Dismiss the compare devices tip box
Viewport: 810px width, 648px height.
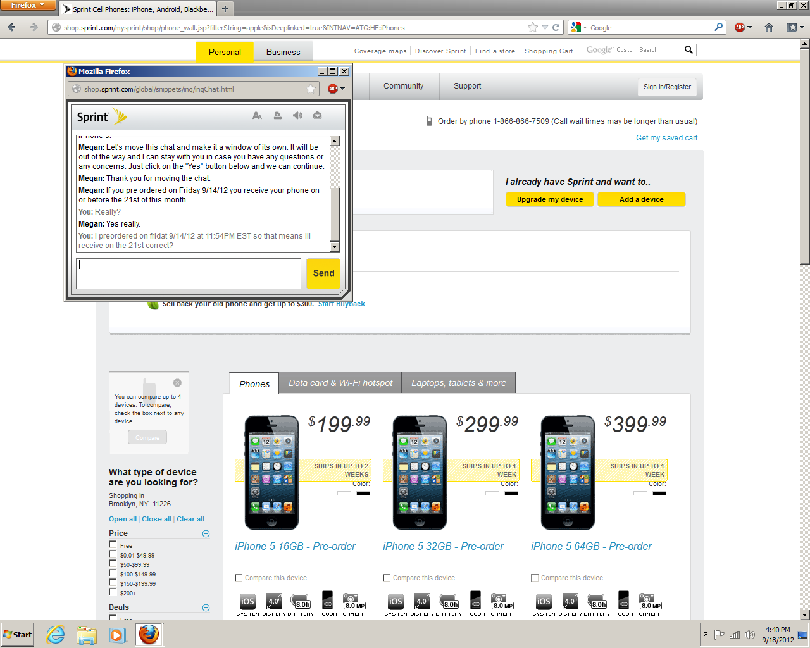(x=177, y=383)
